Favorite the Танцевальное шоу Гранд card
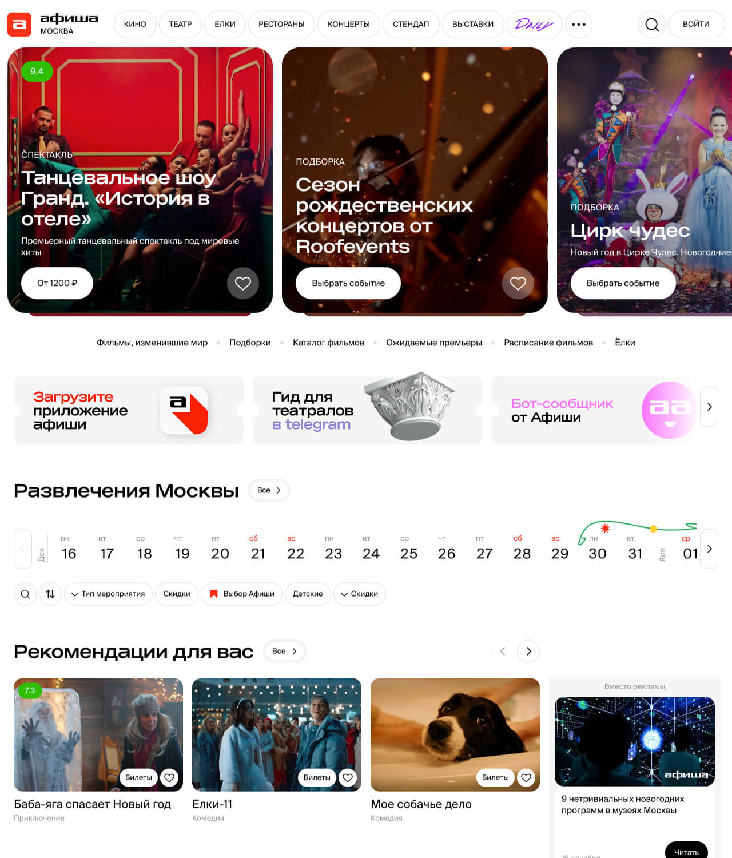 click(x=243, y=283)
